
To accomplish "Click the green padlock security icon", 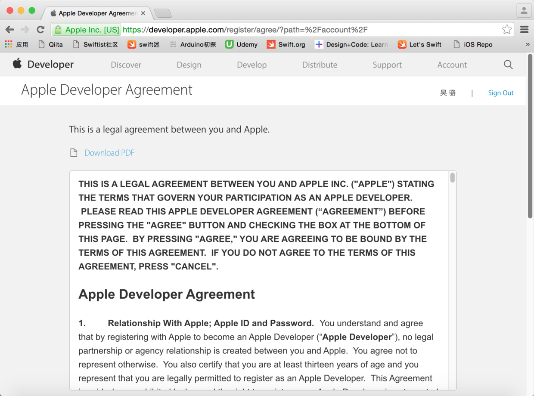I will (x=58, y=30).
